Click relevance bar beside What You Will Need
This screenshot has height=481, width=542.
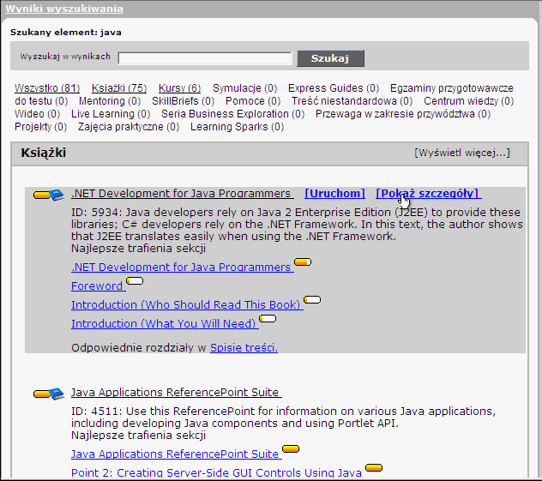(268, 319)
